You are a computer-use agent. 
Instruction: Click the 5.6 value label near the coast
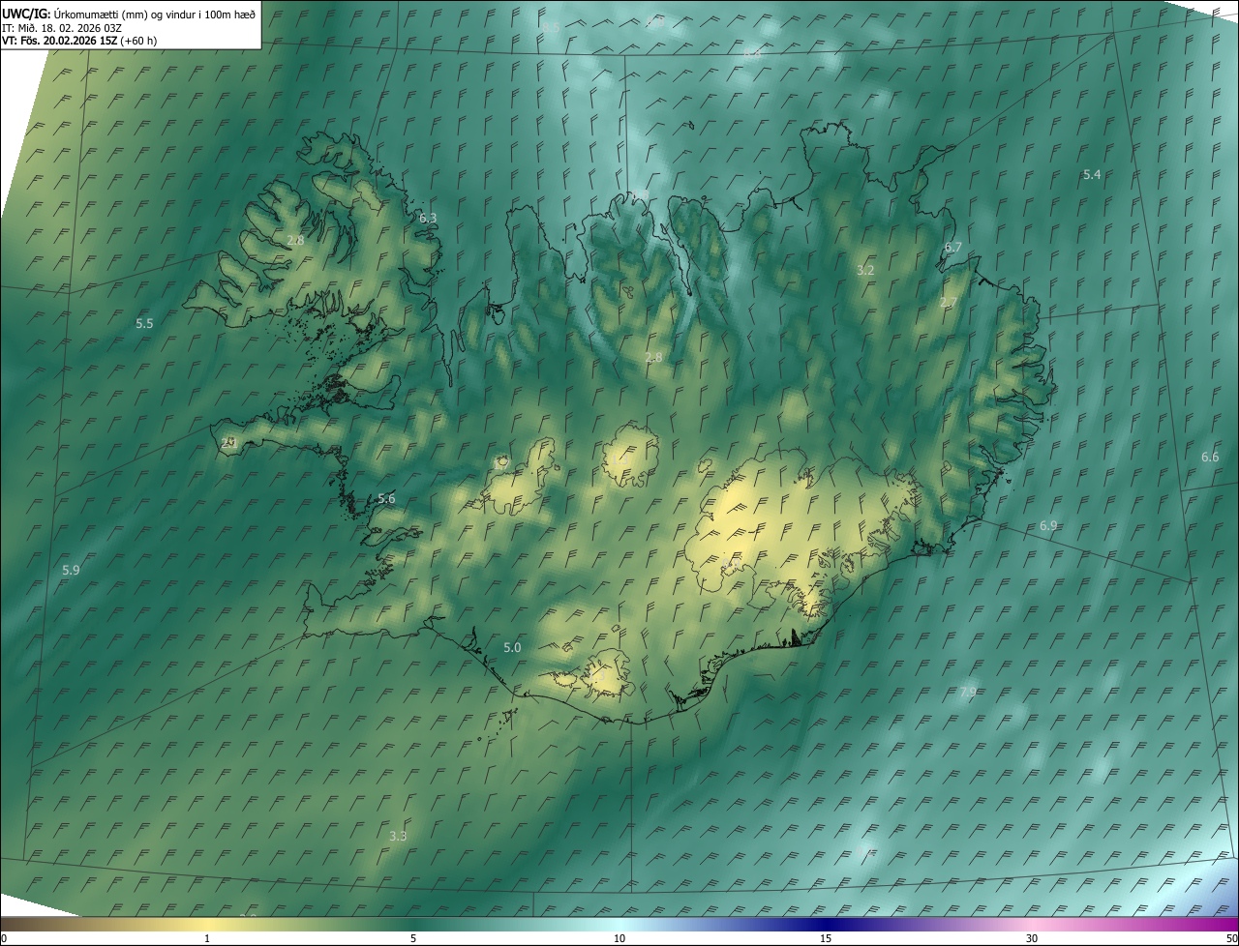click(386, 499)
